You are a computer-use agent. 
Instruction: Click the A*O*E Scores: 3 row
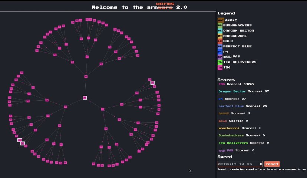click(x=234, y=113)
